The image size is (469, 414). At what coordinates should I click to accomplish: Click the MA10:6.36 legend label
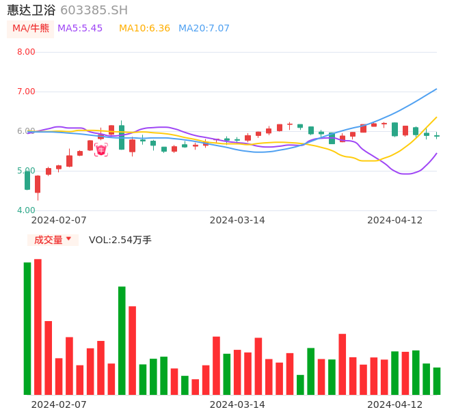click(144, 29)
